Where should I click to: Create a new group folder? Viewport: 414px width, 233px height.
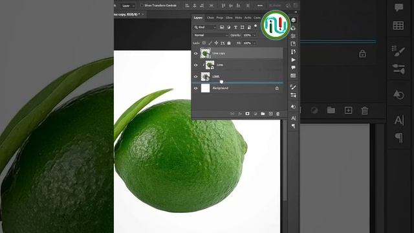pos(263,114)
